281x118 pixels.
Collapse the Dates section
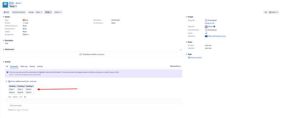(x=186, y=42)
